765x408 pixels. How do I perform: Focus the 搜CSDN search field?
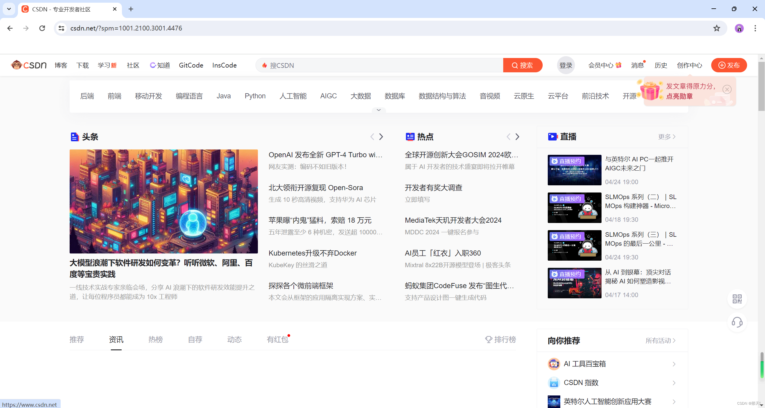[380, 65]
